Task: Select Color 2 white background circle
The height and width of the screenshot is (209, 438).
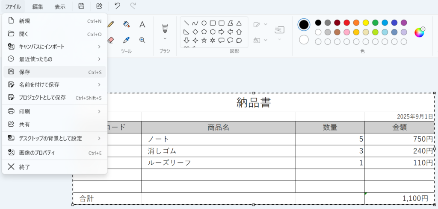Action: [304, 40]
